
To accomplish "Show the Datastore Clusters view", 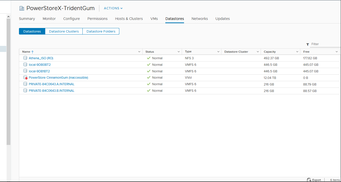I will click(x=64, y=31).
